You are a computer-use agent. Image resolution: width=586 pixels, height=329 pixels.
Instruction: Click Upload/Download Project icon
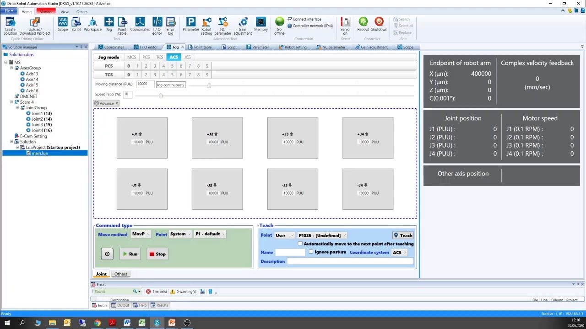(x=35, y=26)
